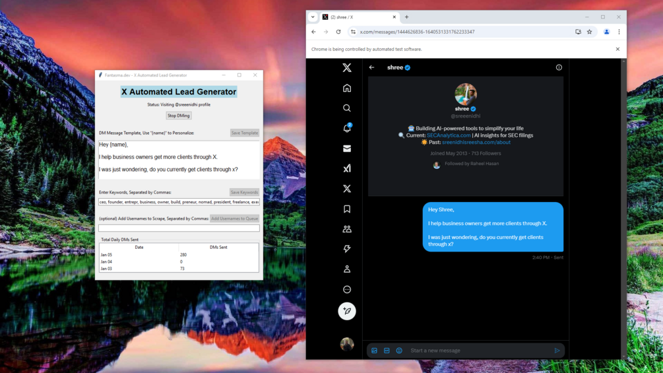Open More circle icon in sidebar
Screen dimensions: 663x373
[347, 289]
